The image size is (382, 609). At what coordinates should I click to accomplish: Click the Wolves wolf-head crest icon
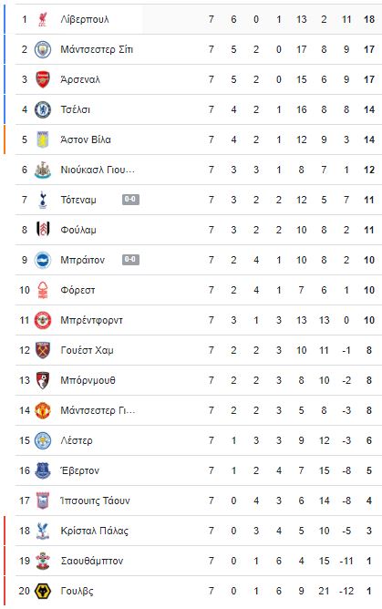(43, 591)
